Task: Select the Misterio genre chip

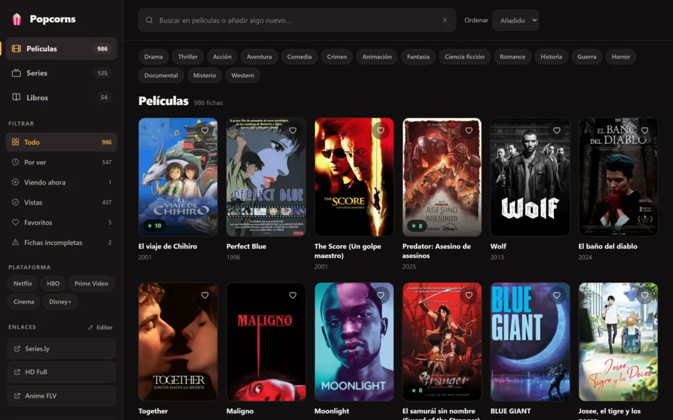Action: click(204, 75)
